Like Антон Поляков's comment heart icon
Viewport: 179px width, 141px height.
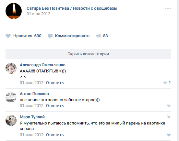pyautogui.click(x=169, y=106)
